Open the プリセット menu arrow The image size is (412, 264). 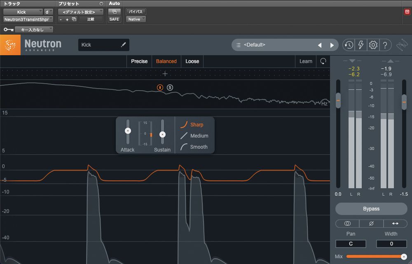coord(101,4)
